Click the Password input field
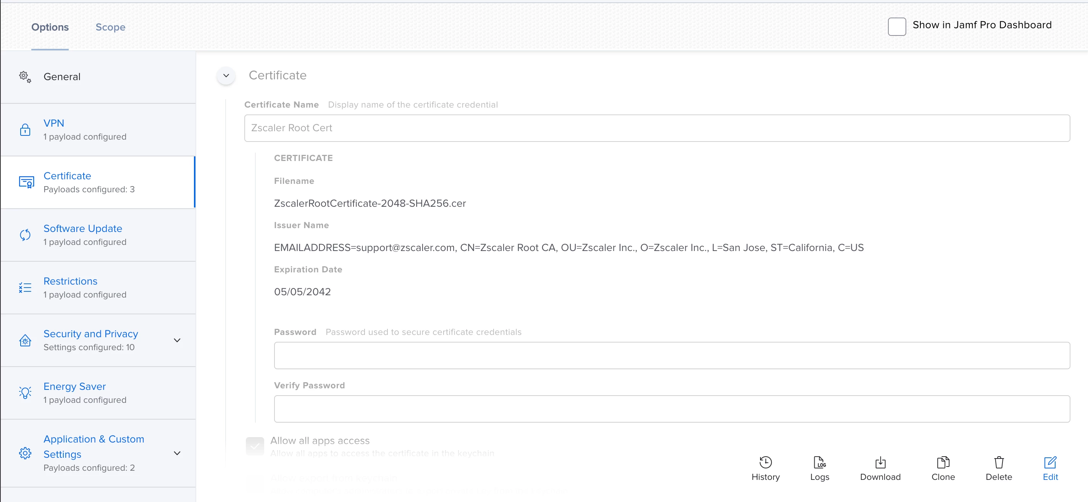This screenshot has width=1088, height=502. 672,356
